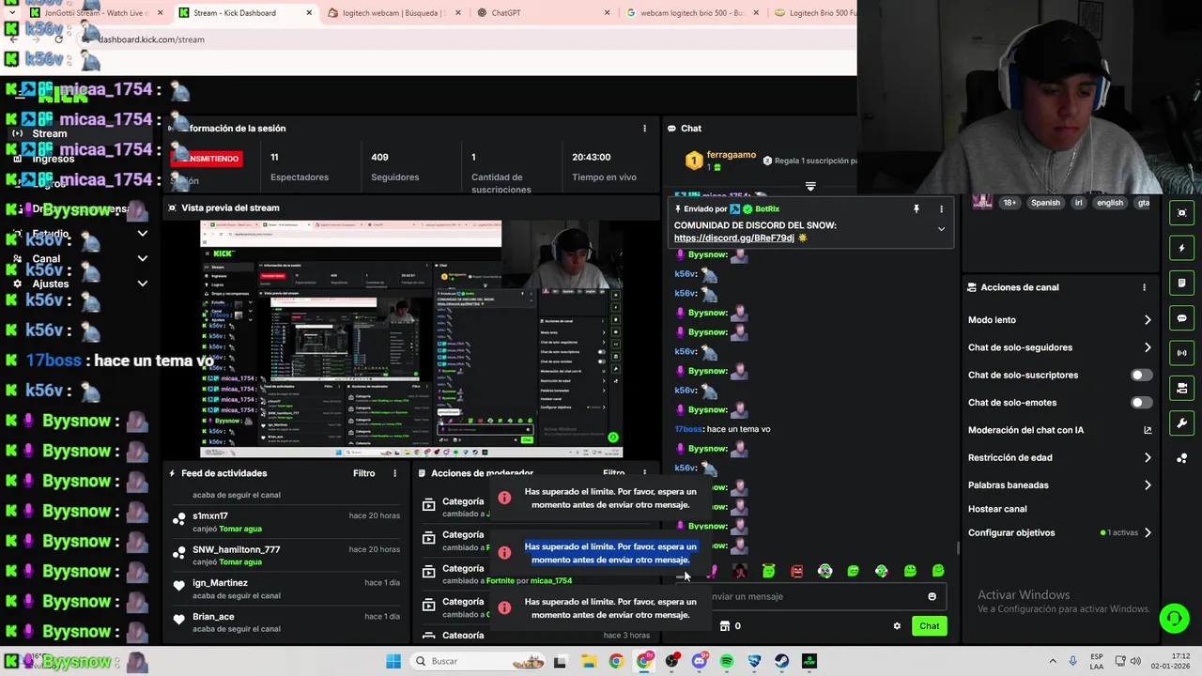
Task: Open Moderación del chat con IA external link
Action: [1148, 430]
